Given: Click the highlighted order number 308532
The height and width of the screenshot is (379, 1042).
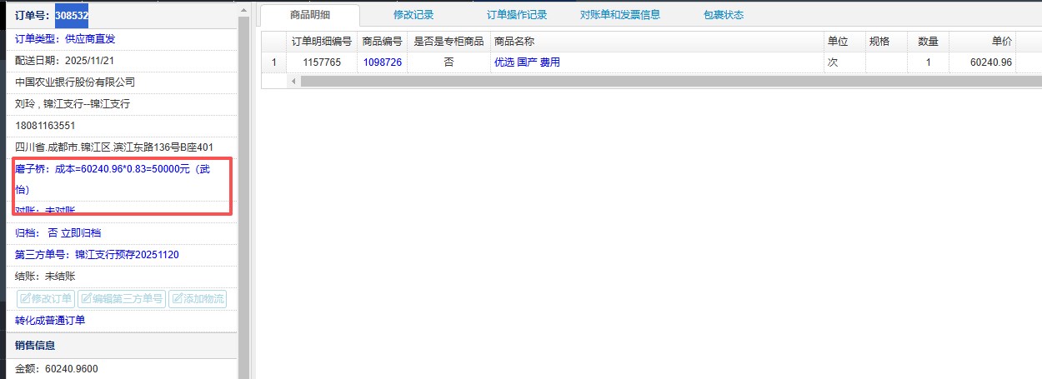Looking at the screenshot, I should (72, 15).
